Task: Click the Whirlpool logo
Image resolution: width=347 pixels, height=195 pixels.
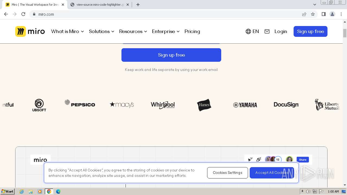Action: [x=163, y=105]
